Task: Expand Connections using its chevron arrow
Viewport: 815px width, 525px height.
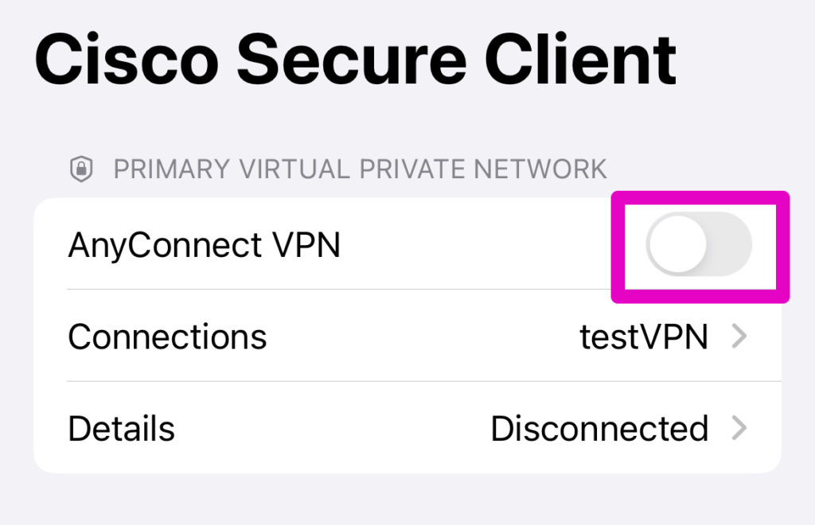Action: click(739, 337)
